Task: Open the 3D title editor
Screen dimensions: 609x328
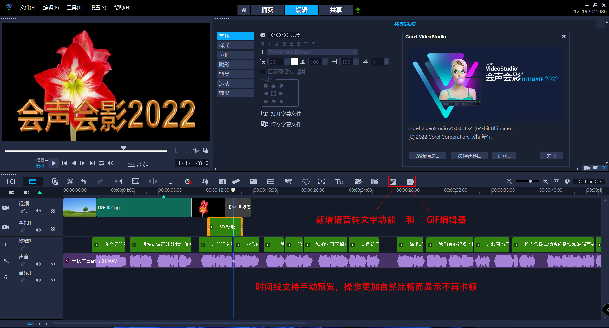Action: 339,181
